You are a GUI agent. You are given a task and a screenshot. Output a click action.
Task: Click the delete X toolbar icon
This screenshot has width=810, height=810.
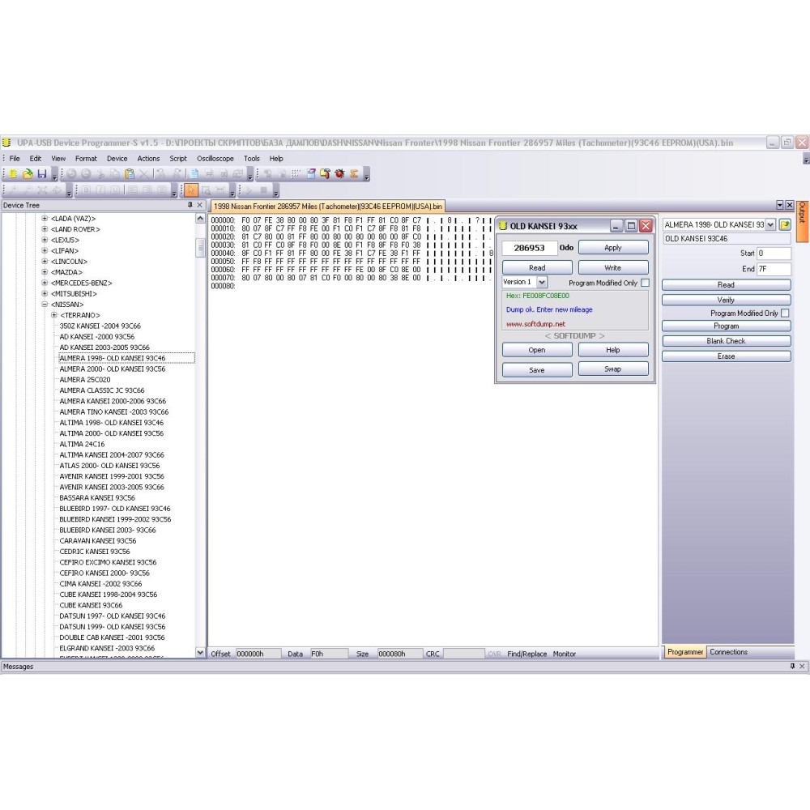[144, 174]
